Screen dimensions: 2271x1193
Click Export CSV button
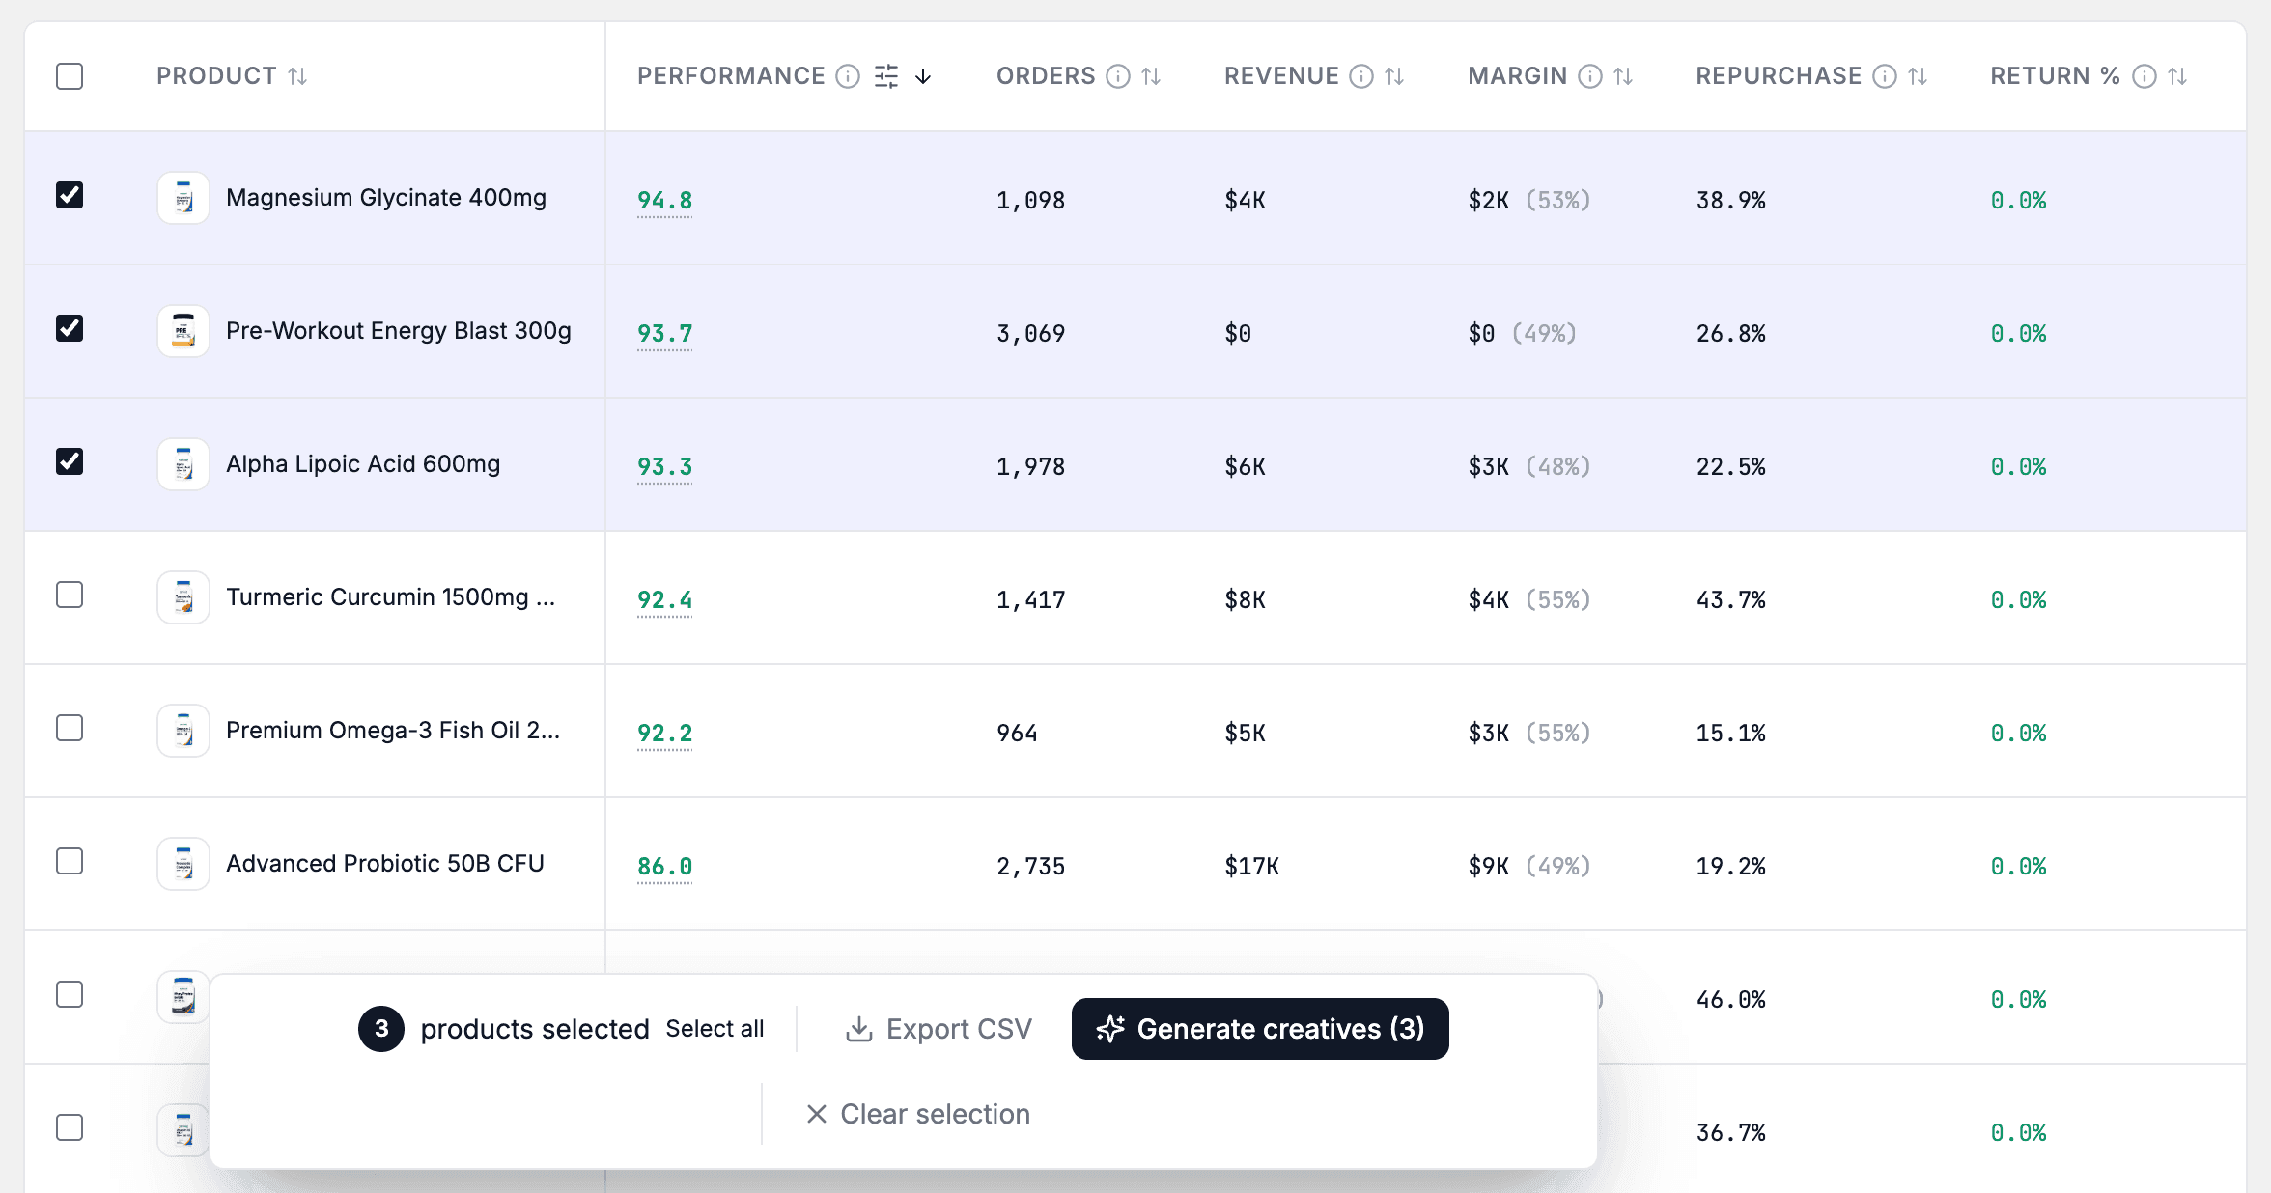[x=939, y=1029]
